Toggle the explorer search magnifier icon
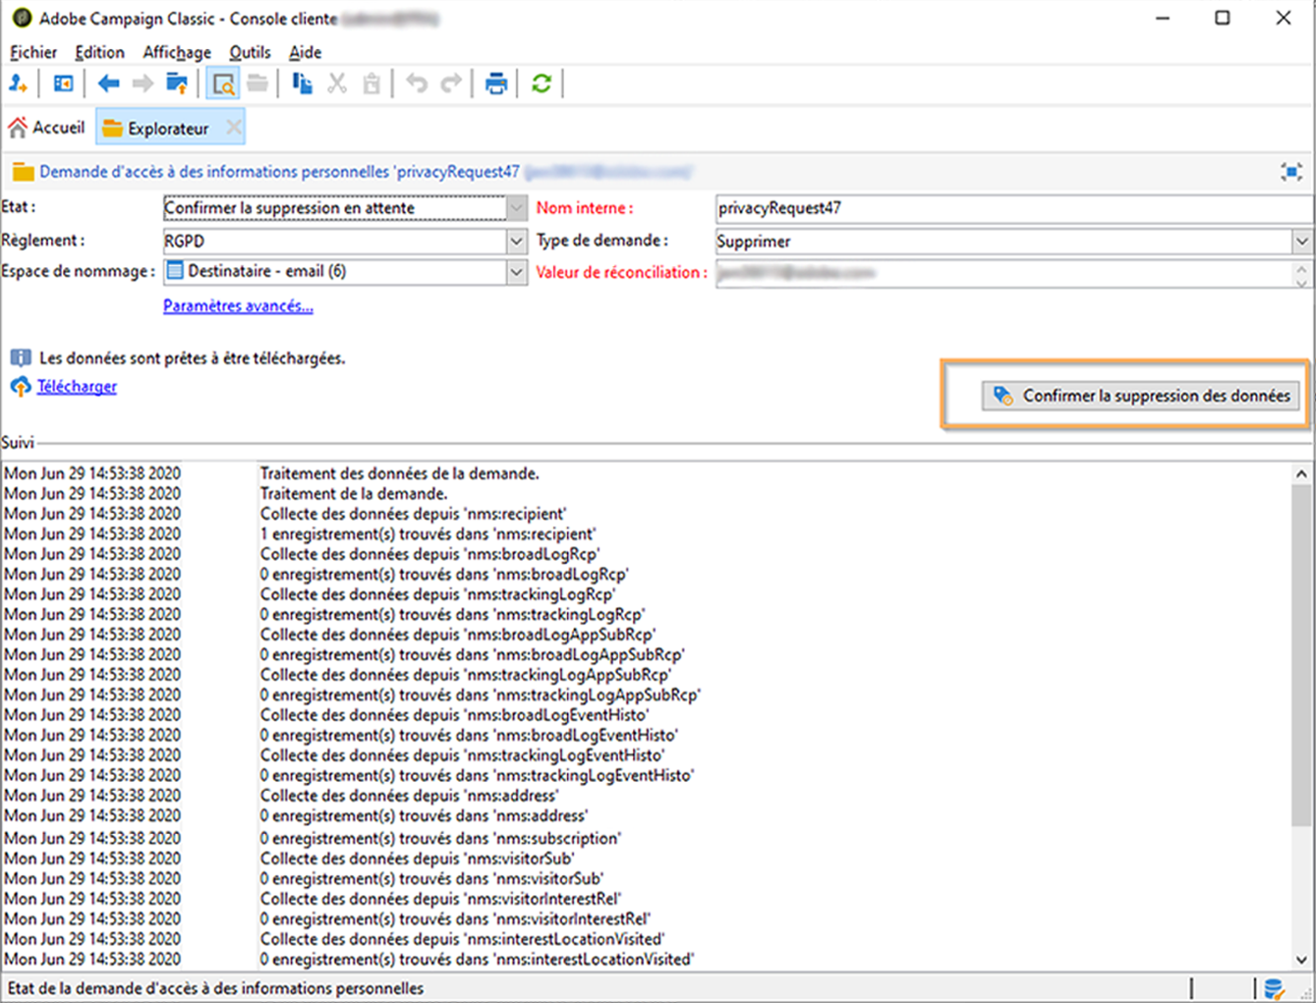 tap(224, 84)
